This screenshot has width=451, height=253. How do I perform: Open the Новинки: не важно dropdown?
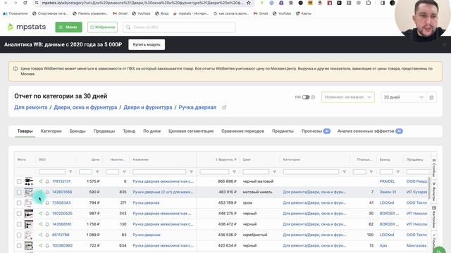(347, 97)
